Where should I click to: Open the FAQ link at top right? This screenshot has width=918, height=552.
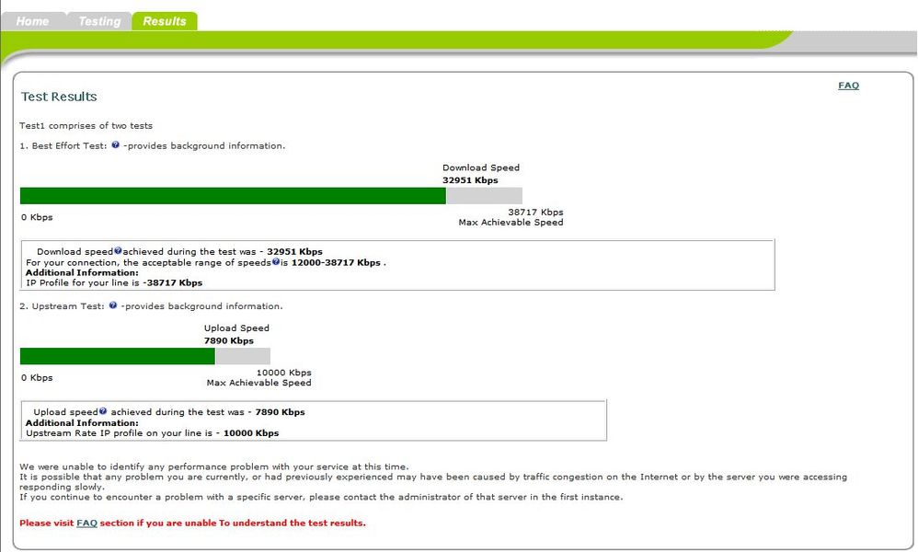pyautogui.click(x=848, y=86)
